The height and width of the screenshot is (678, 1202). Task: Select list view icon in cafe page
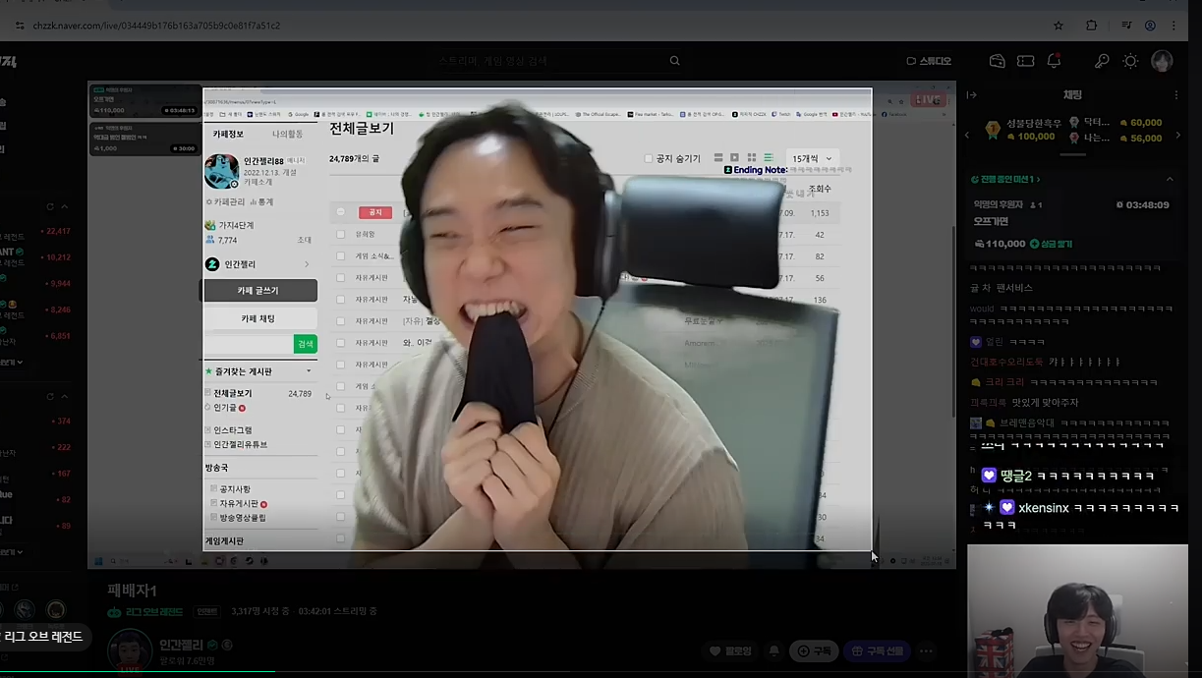point(769,157)
